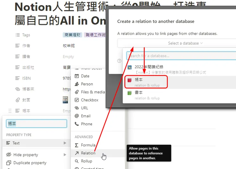The height and width of the screenshot is (169, 236).
Task: Expand the Hide property submenu arrow
Action: tap(65, 155)
